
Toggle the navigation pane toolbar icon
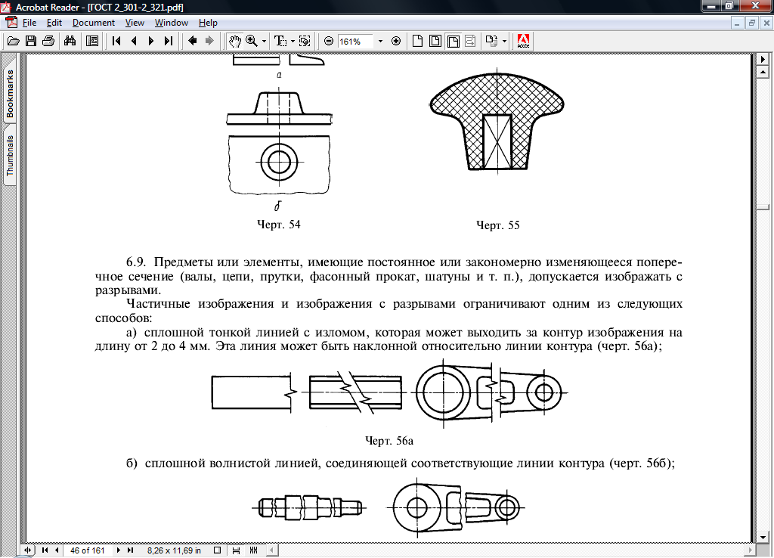[x=91, y=41]
